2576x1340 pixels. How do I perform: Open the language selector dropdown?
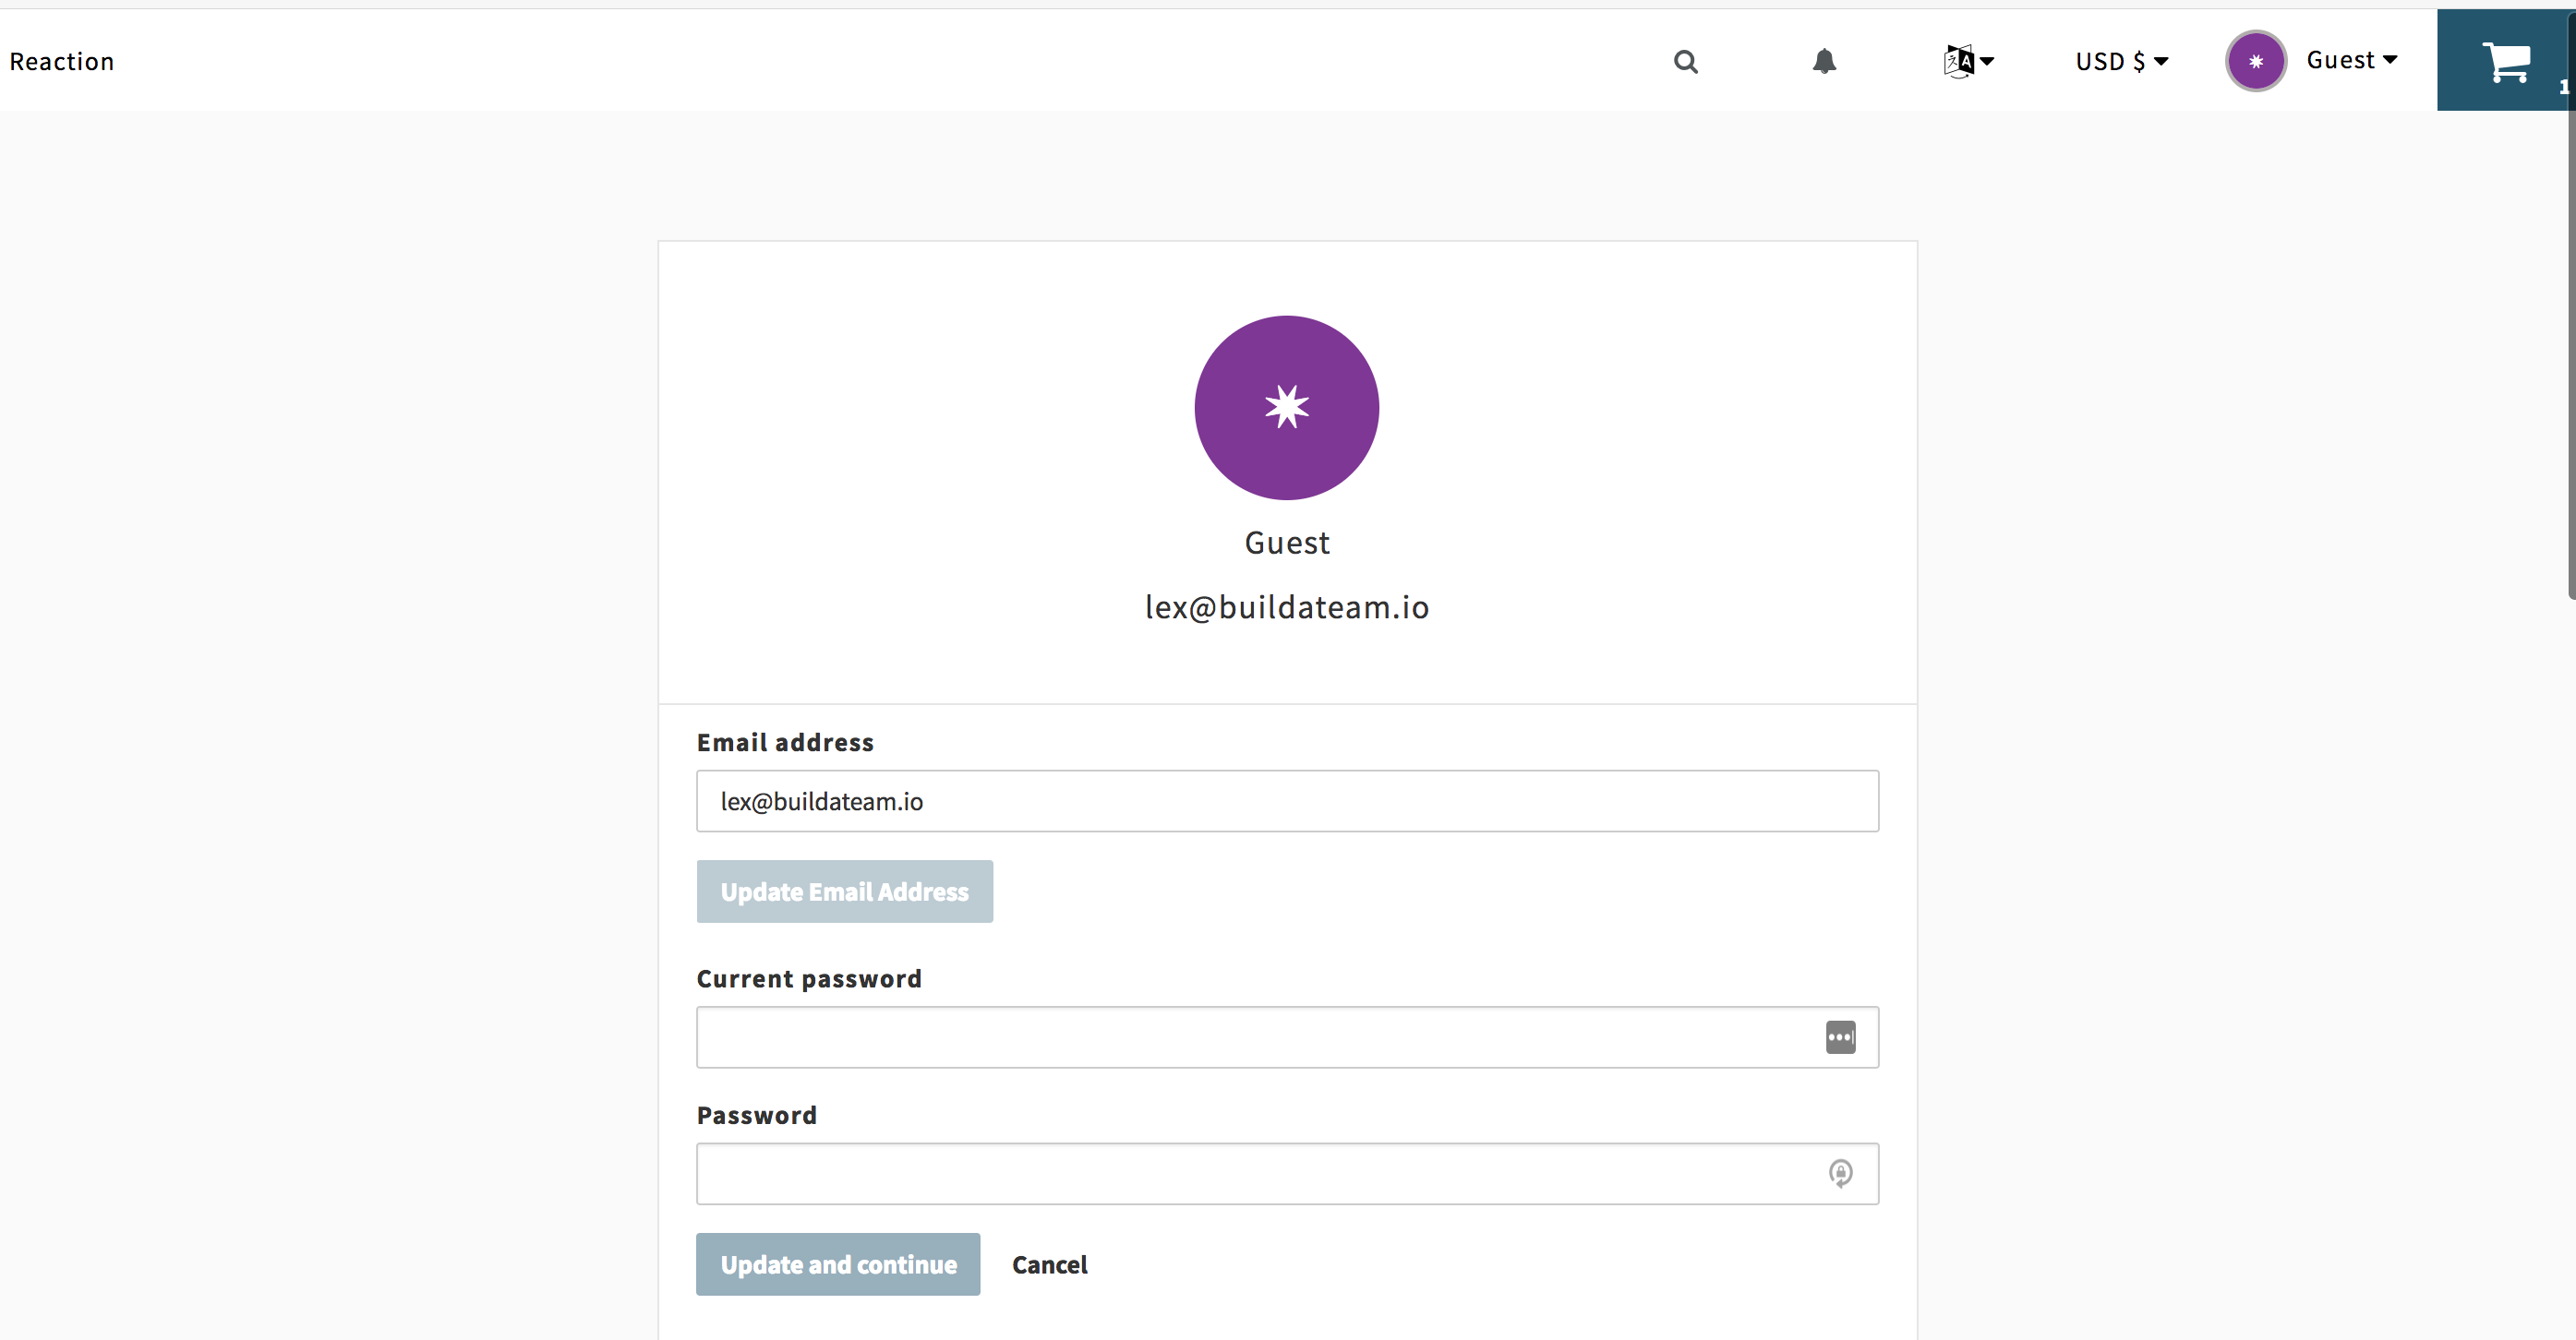pyautogui.click(x=1968, y=62)
